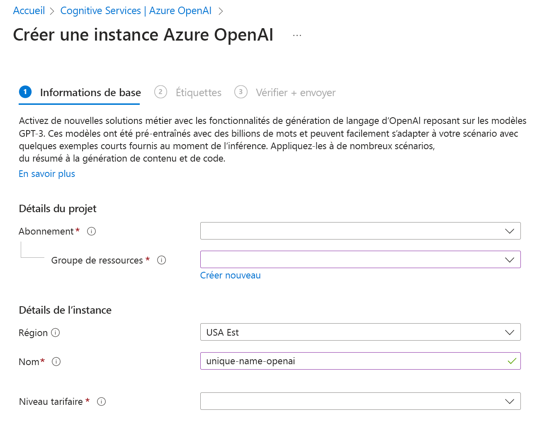The height and width of the screenshot is (421, 542).
Task: Click Créer nouveau resource group link
Action: [x=231, y=275]
